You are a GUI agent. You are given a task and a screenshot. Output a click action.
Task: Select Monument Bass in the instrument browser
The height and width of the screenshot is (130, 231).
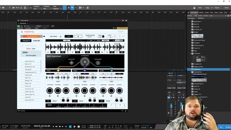pyautogui.click(x=199, y=40)
